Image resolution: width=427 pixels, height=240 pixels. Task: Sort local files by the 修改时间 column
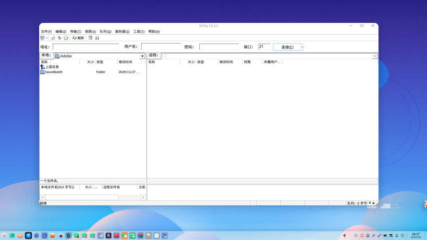pyautogui.click(x=126, y=62)
